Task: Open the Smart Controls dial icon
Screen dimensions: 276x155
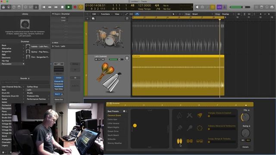Action: click(26, 7)
